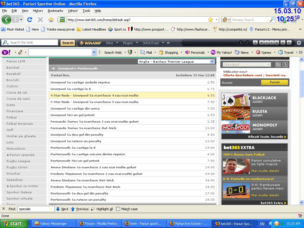The width and height of the screenshot is (304, 228).
Task: Open the Bookmarks menu
Action: pyautogui.click(x=56, y=11)
